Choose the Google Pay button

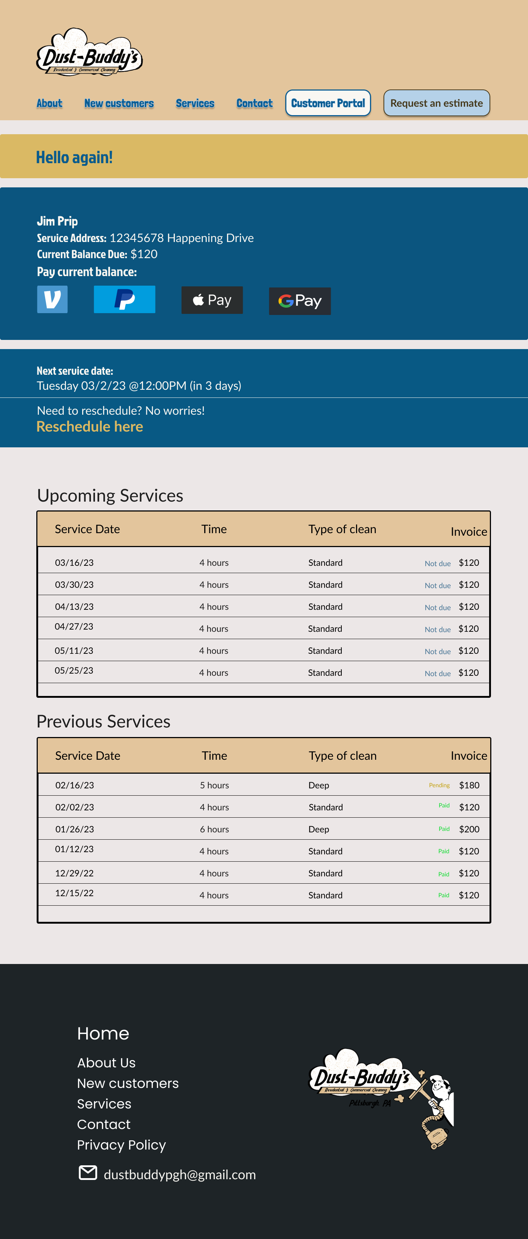[300, 301]
